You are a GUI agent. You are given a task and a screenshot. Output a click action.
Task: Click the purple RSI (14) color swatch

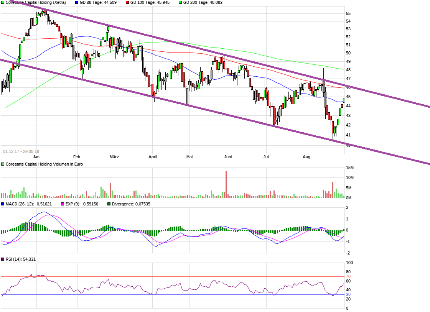pyautogui.click(x=3, y=258)
